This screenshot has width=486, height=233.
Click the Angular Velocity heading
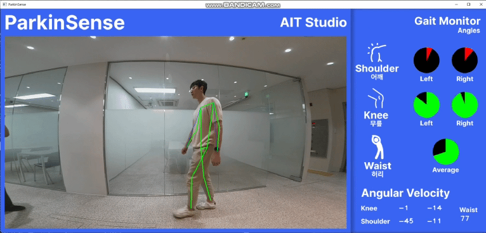click(405, 193)
